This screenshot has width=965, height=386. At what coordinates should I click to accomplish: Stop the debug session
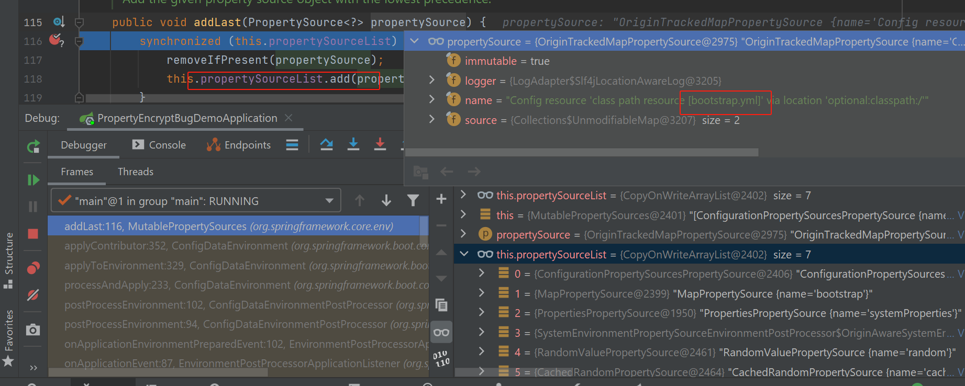pyautogui.click(x=33, y=234)
